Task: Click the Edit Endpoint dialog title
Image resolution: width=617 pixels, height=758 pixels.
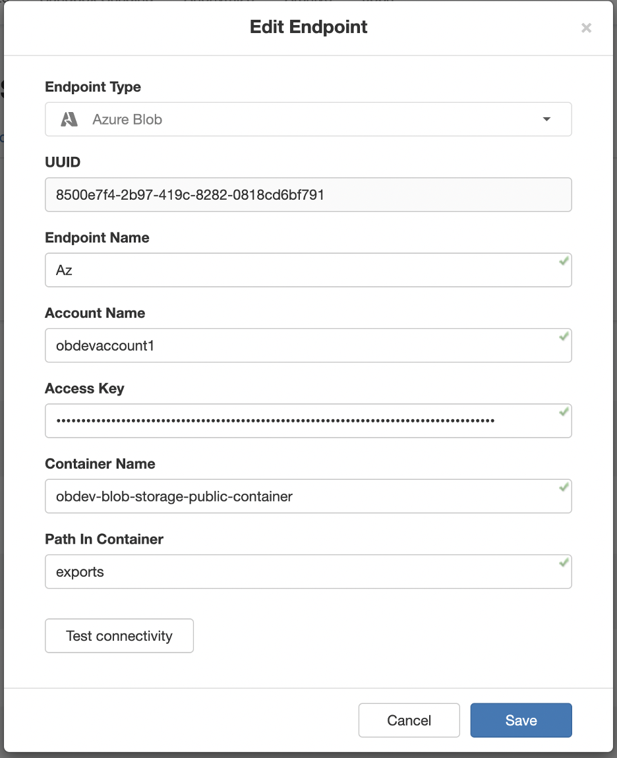Action: click(308, 27)
